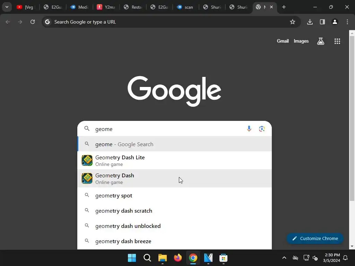This screenshot has height=266, width=355.
Task: Start voice search with the microphone
Action: 249,129
